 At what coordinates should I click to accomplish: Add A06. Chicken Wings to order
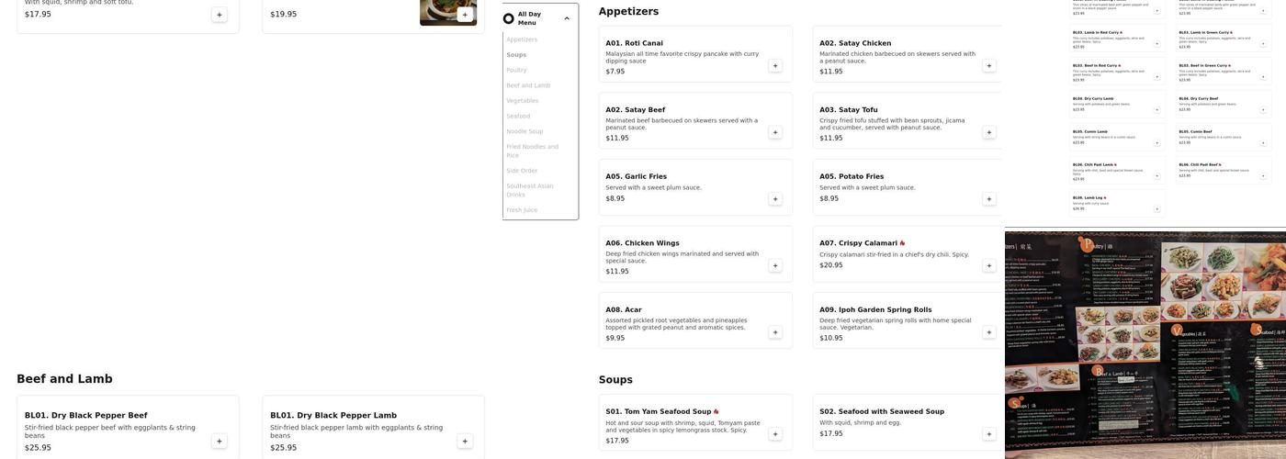pos(774,266)
